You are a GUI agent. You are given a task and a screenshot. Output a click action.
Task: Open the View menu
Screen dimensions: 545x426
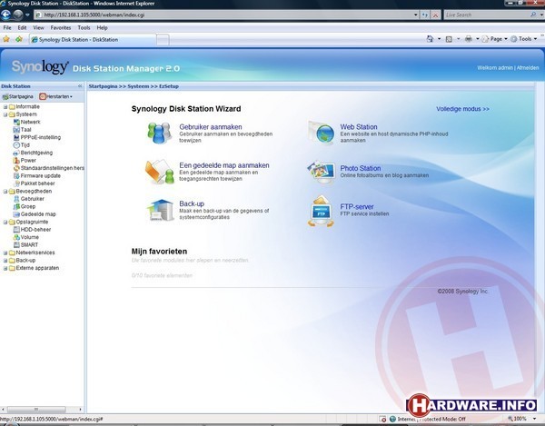tap(38, 27)
